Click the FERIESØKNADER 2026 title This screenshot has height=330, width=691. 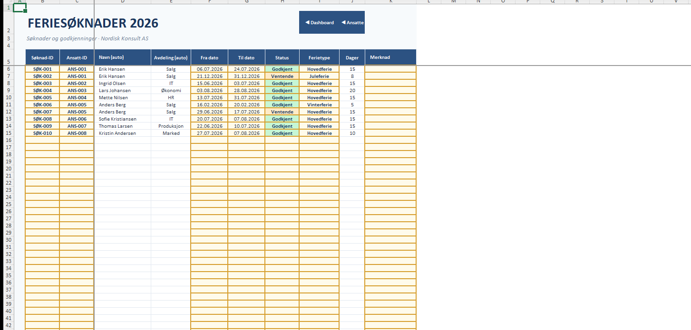click(93, 23)
